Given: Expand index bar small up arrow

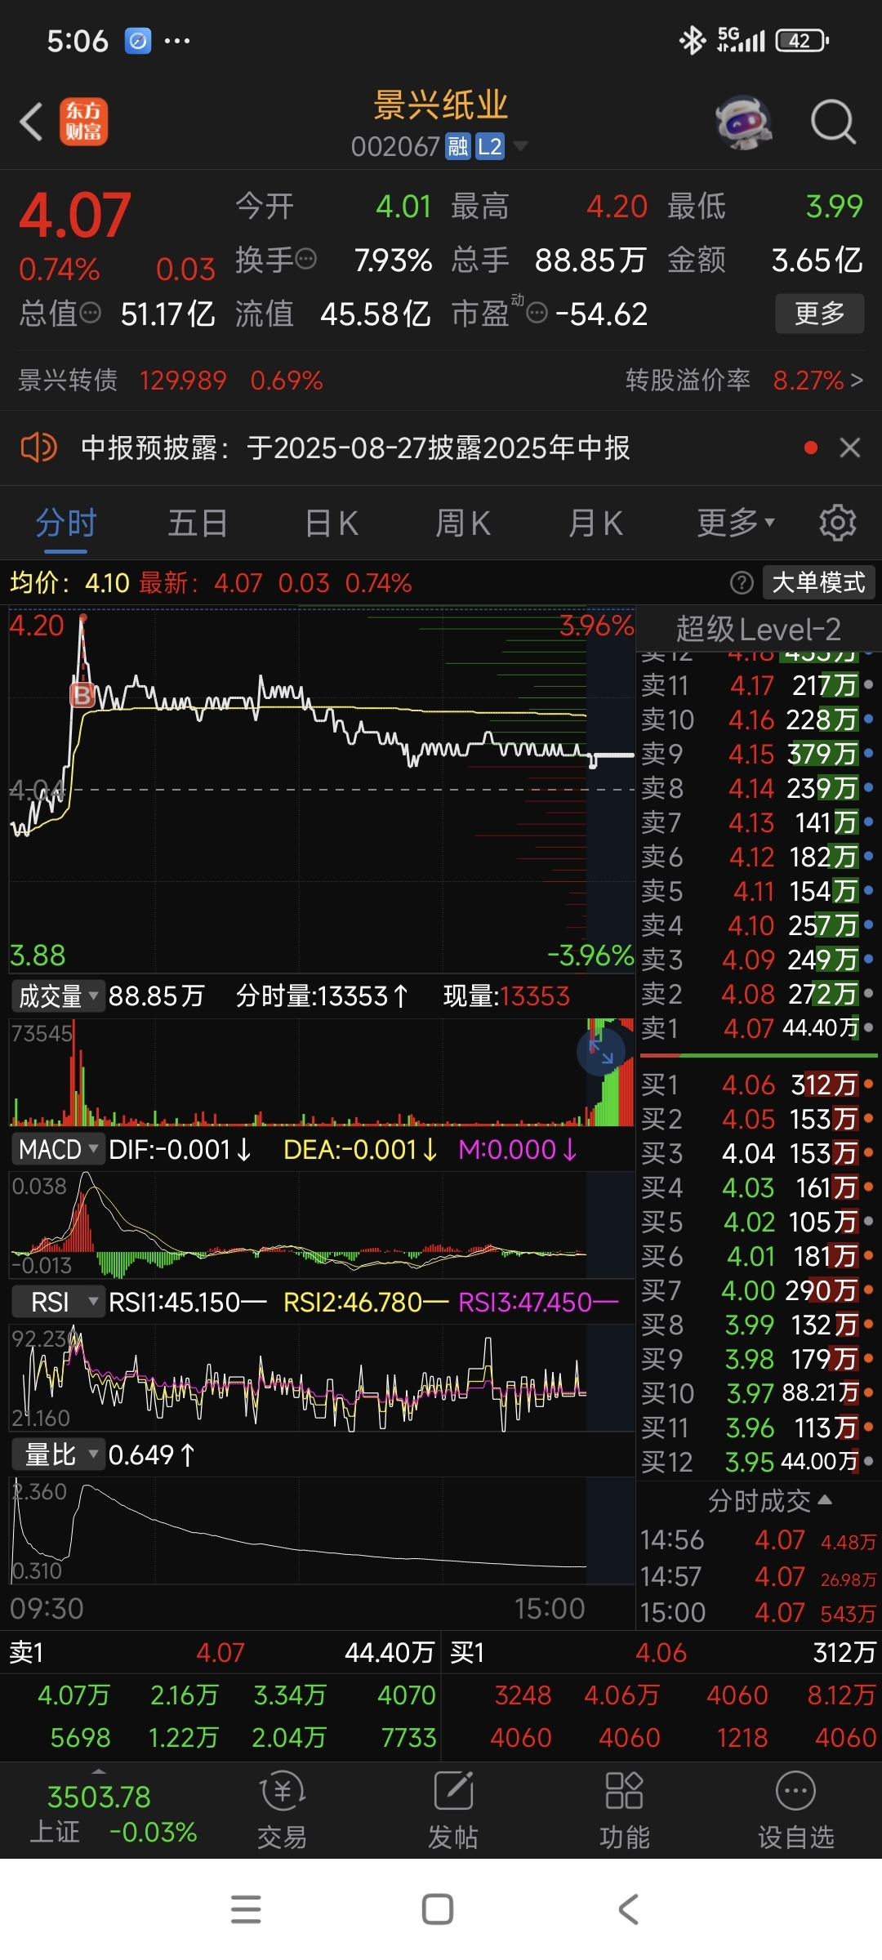Looking at the screenshot, I should click(99, 1772).
